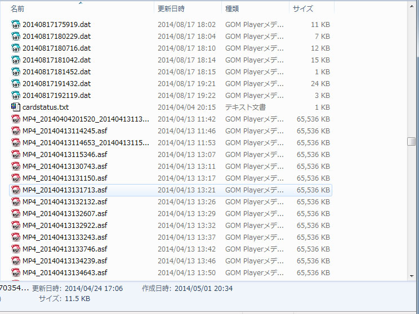Click the ASF icon of MP4_20140413114653 file
Screen dimensions: 419x314
click(16, 142)
